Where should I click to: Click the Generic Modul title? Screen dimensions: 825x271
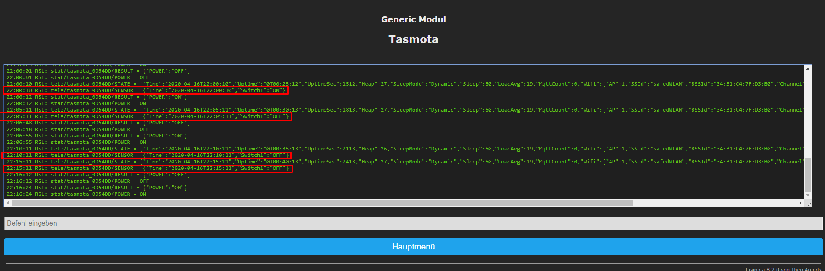coord(413,19)
